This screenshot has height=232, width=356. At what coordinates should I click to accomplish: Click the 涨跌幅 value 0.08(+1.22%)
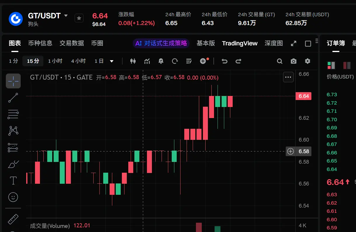pos(136,23)
